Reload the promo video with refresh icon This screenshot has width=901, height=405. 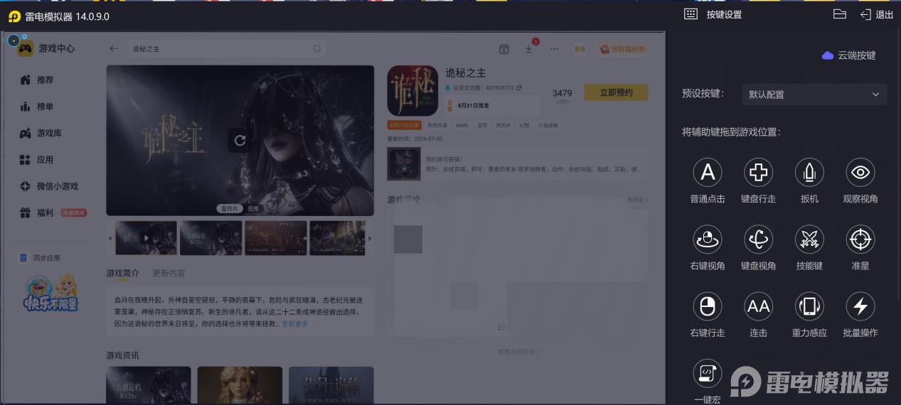pyautogui.click(x=240, y=140)
